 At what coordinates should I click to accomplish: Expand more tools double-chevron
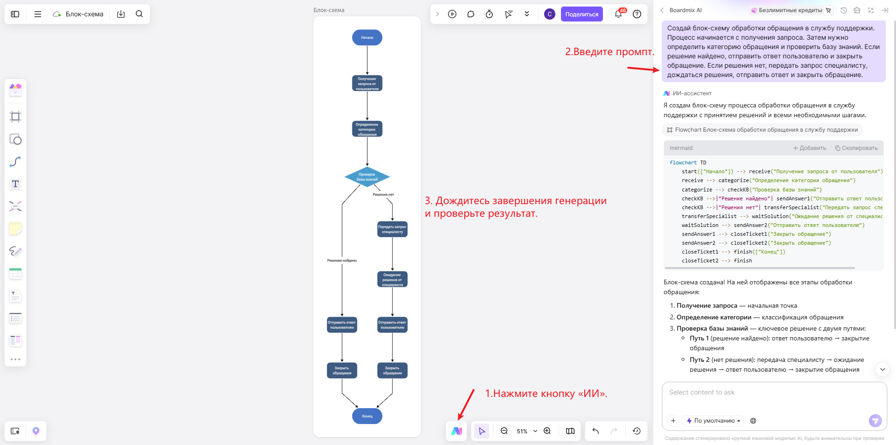pyautogui.click(x=527, y=14)
